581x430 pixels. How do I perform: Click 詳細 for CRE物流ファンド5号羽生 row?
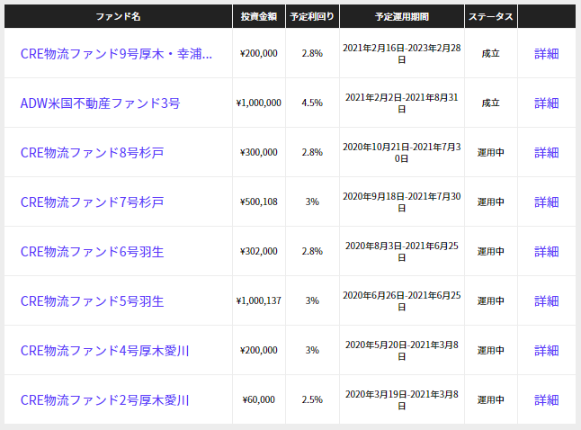(x=547, y=301)
